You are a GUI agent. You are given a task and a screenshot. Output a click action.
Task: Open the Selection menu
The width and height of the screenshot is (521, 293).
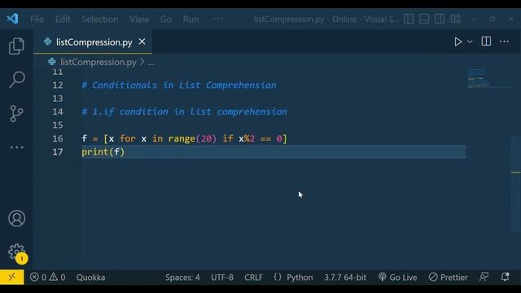coord(100,20)
